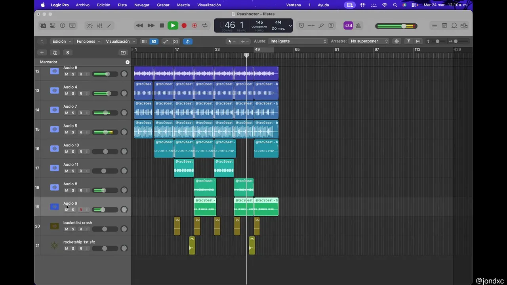Click the duplicate track button
Image resolution: width=507 pixels, height=285 pixels.
click(x=55, y=53)
